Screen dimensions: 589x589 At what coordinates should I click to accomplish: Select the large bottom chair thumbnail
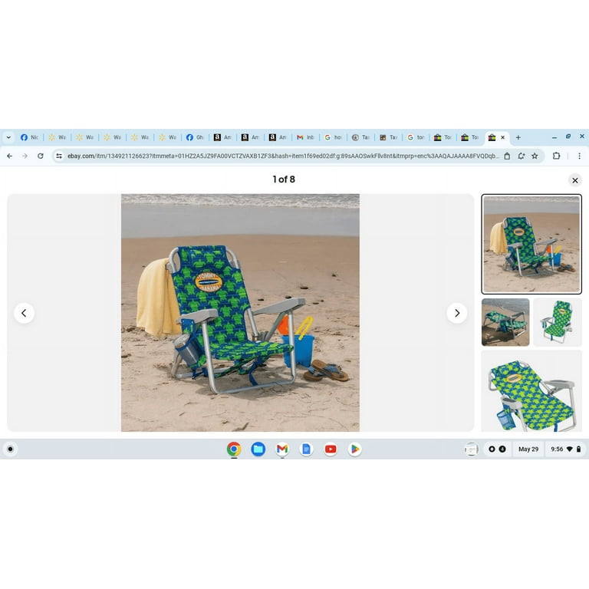coord(531,391)
